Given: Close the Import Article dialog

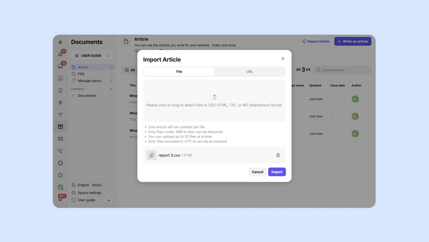Looking at the screenshot, I should tap(283, 59).
